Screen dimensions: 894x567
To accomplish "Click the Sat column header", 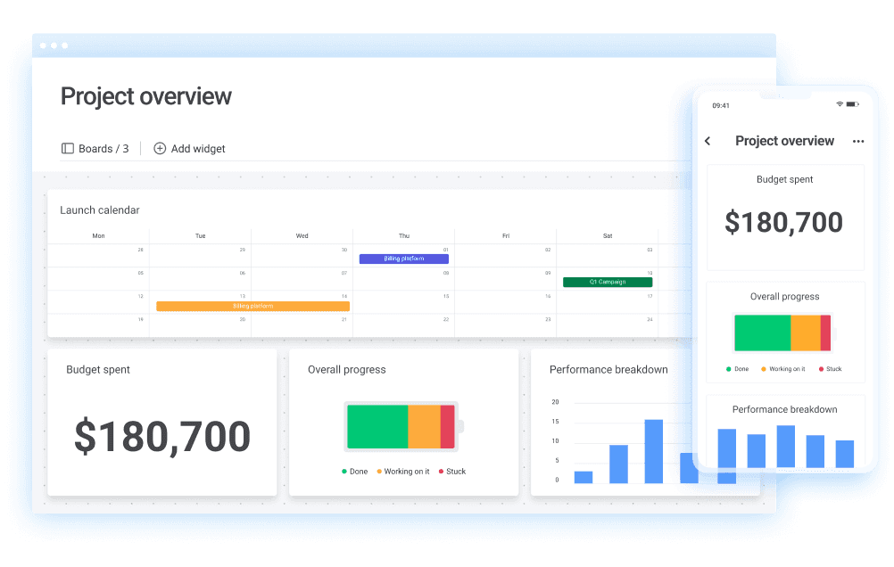I will (x=608, y=236).
